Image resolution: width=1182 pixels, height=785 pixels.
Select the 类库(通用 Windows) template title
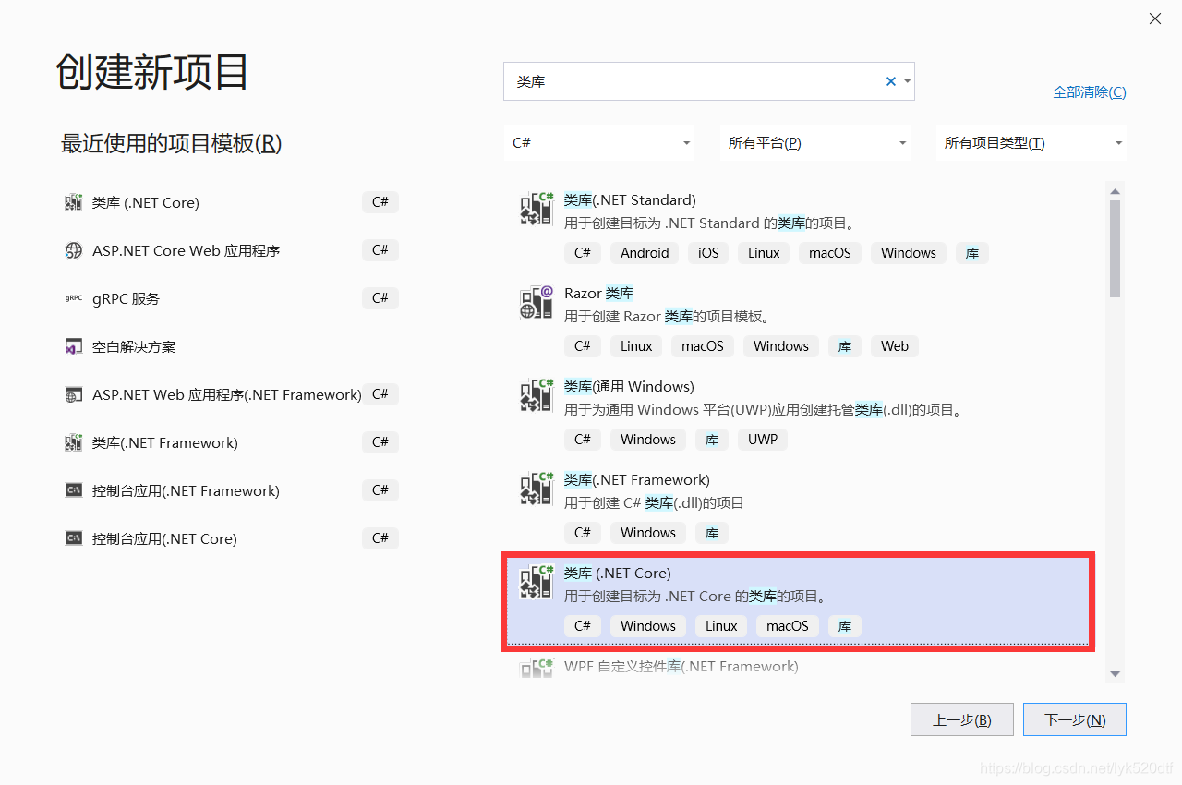pos(629,387)
